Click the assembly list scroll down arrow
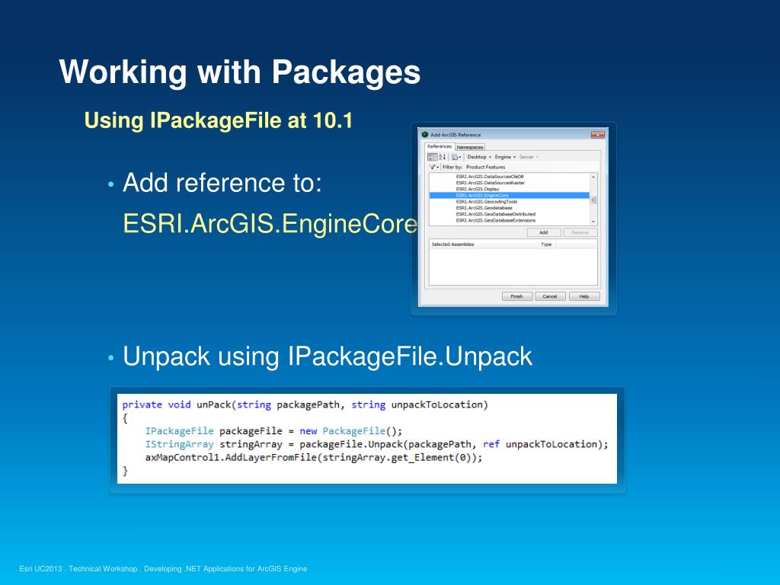 (x=593, y=222)
